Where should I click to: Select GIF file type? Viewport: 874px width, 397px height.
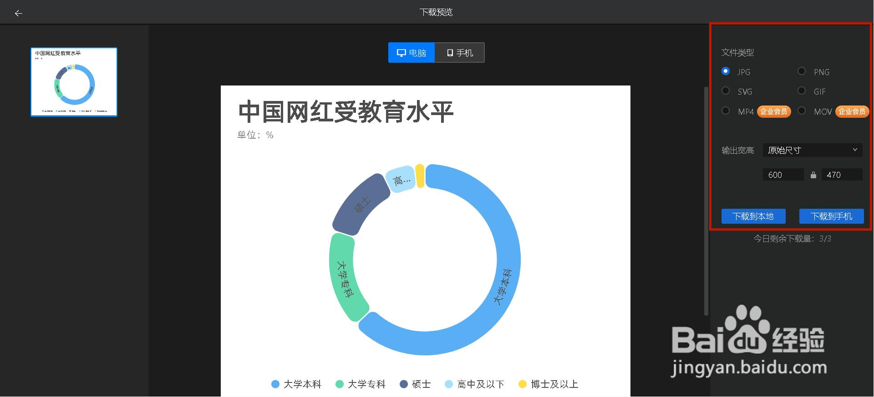click(802, 91)
